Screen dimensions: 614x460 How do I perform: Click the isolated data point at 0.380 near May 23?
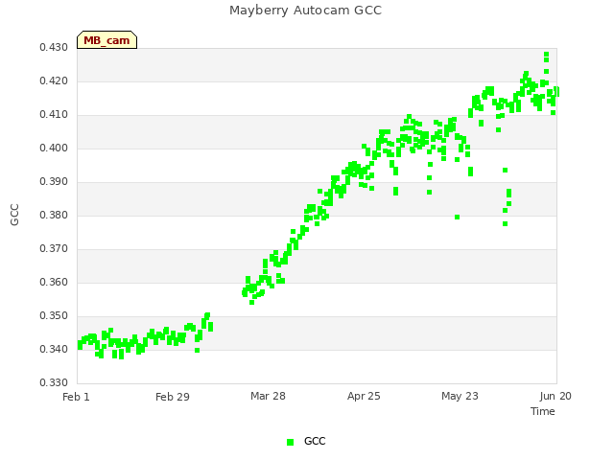coord(457,218)
